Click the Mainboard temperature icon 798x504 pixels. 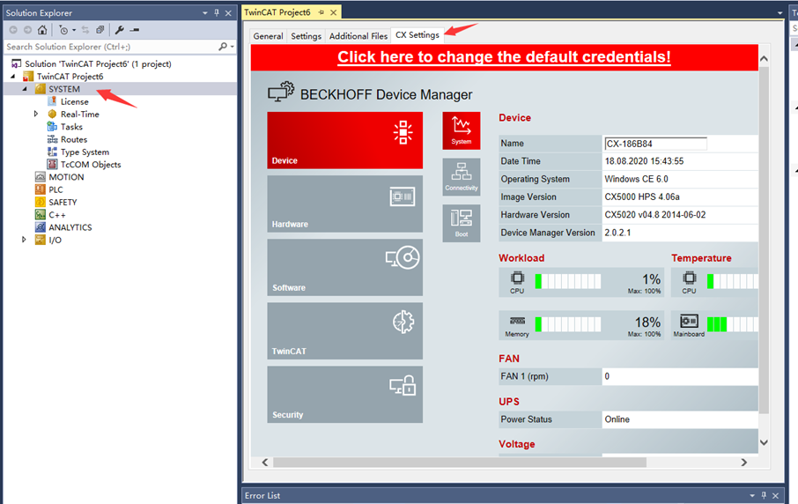pyautogui.click(x=689, y=322)
